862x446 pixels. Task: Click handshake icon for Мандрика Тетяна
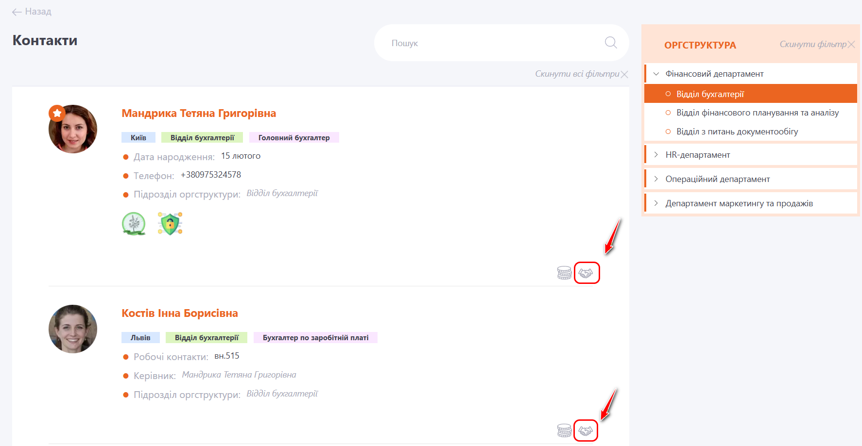(586, 273)
